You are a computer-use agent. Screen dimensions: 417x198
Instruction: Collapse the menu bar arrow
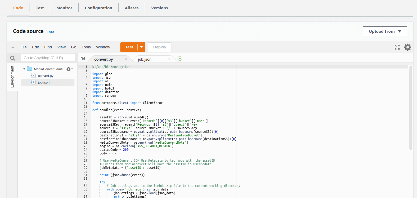coord(13,47)
